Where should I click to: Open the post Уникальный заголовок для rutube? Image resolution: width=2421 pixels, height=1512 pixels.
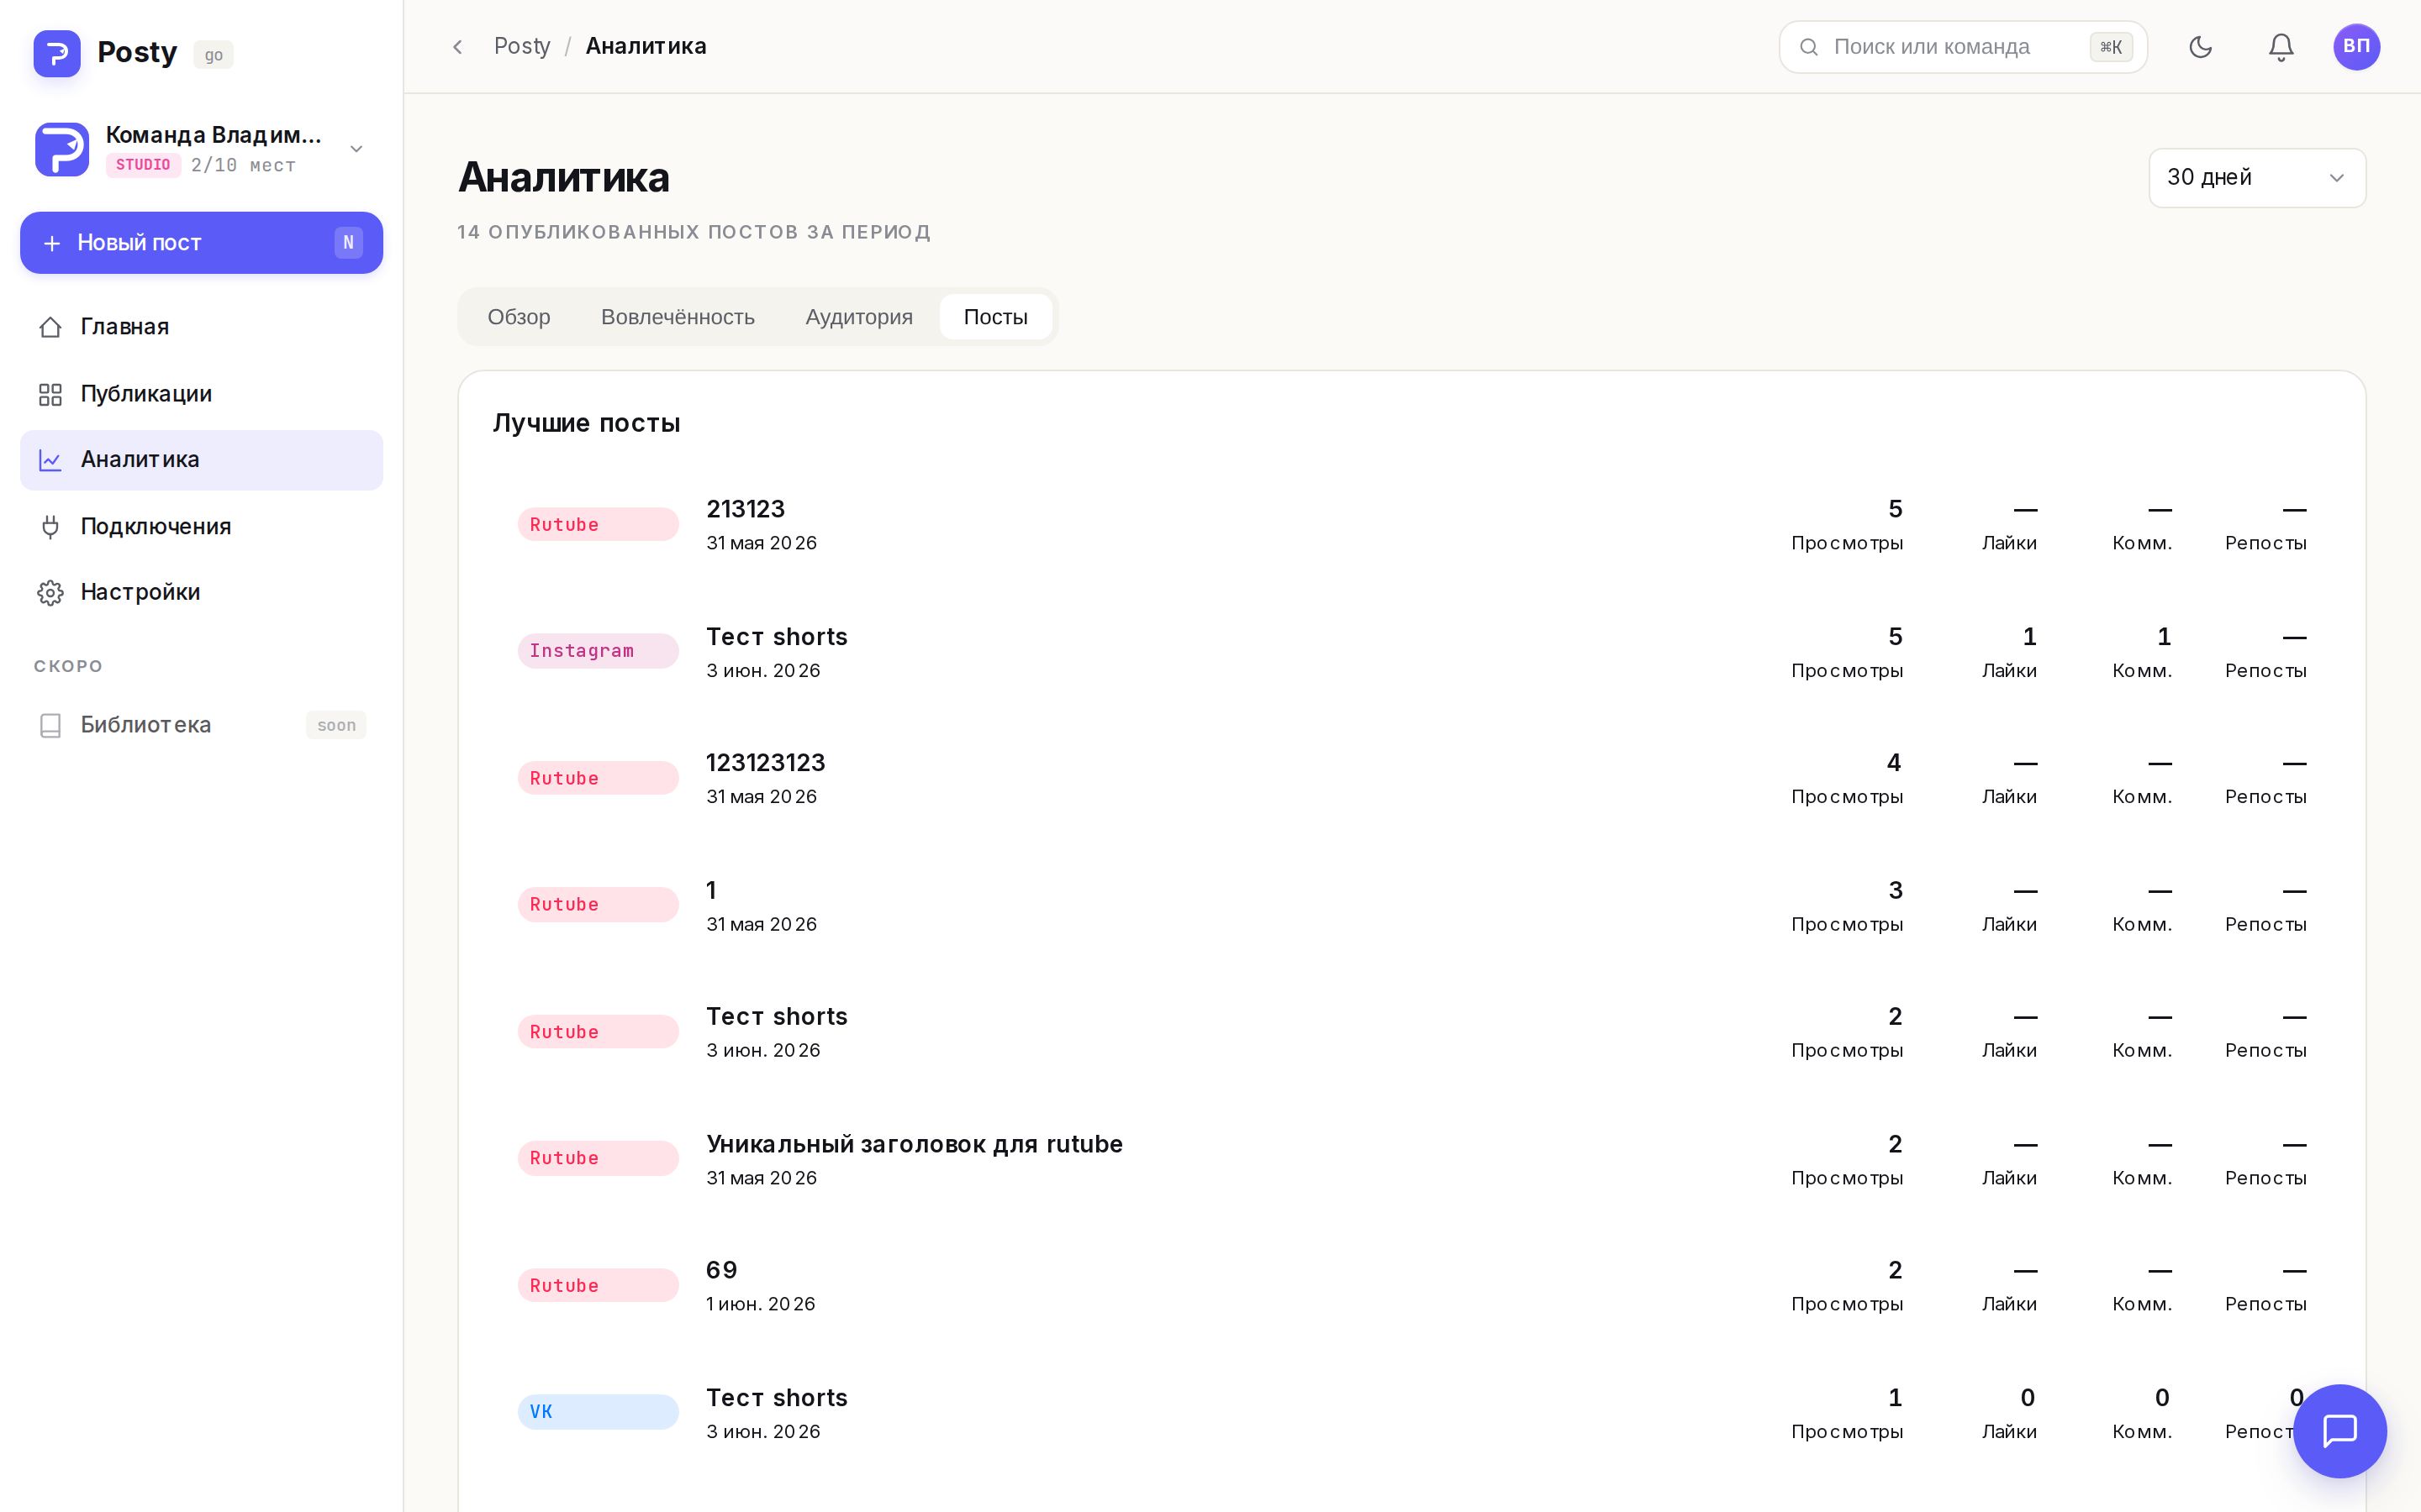pos(915,1144)
